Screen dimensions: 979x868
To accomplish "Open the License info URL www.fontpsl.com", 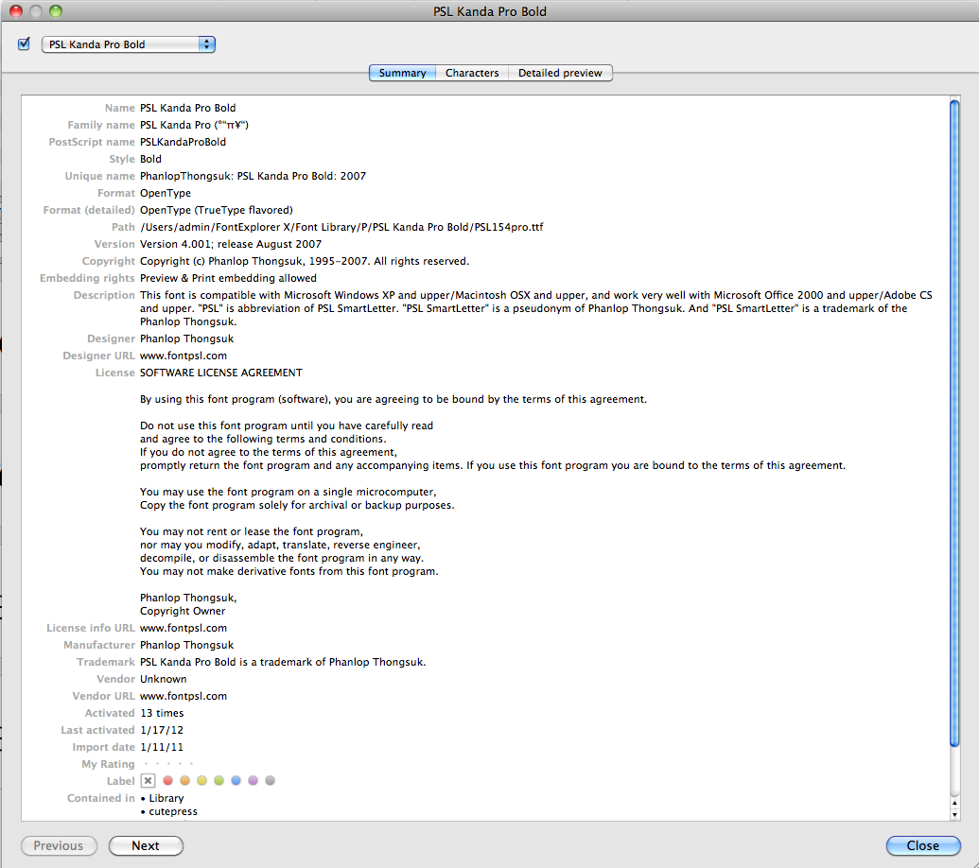I will 184,629.
